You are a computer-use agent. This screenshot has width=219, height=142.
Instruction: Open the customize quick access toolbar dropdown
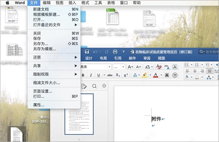click(124, 52)
